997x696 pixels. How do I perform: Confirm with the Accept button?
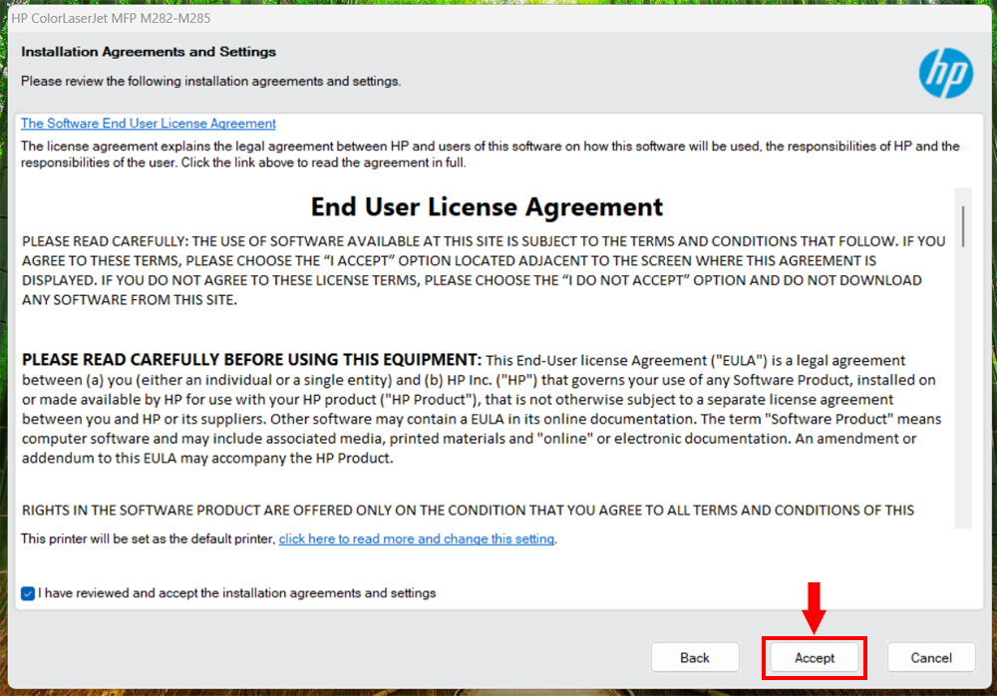[814, 657]
